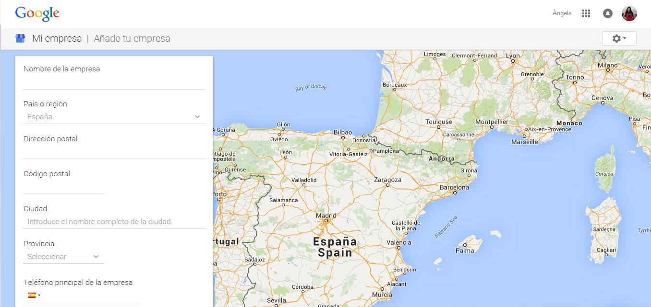Open the settings gear menu
The width and height of the screenshot is (651, 307).
tap(619, 38)
